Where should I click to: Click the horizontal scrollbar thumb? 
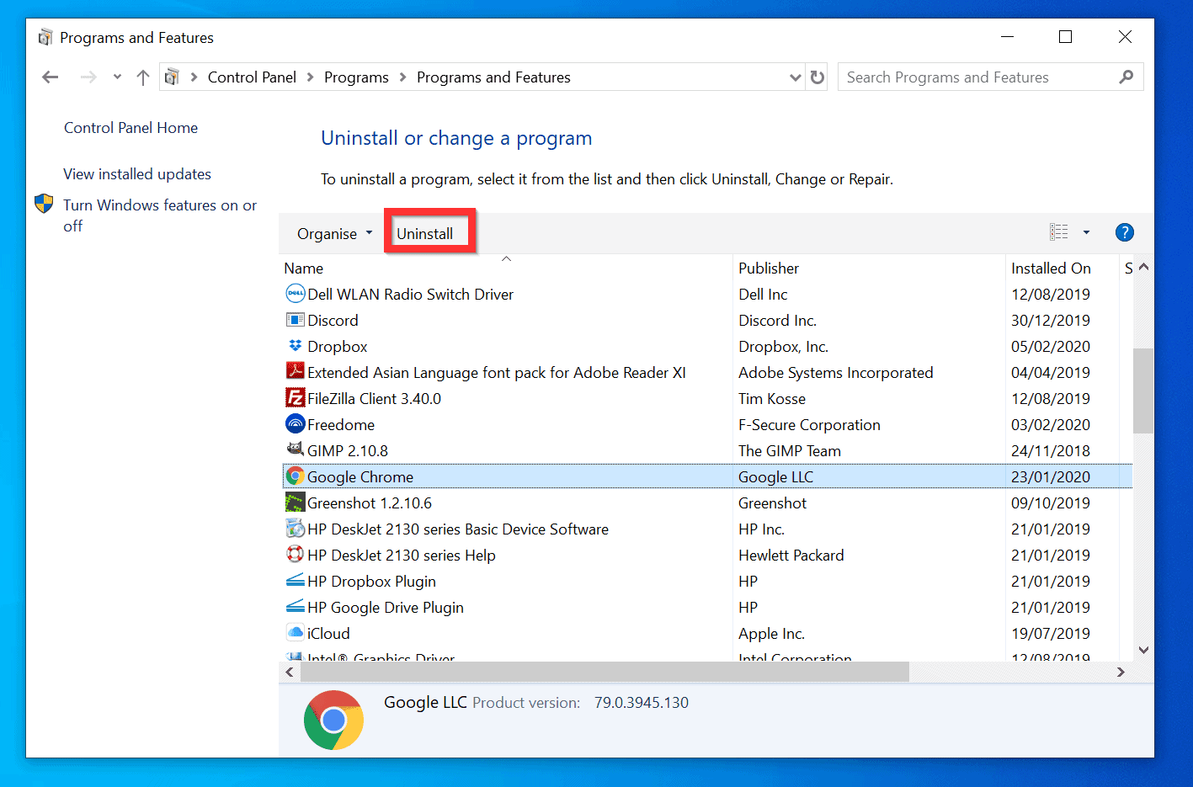click(x=604, y=672)
